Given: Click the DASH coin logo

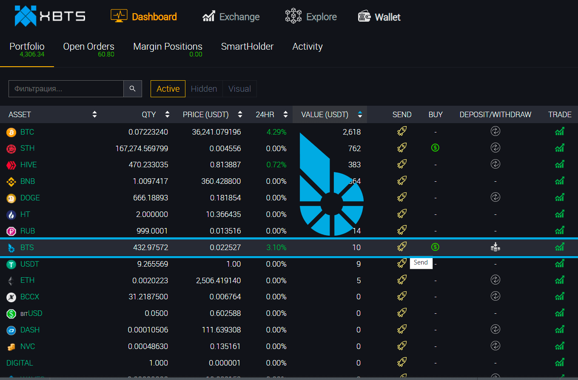Looking at the screenshot, I should [x=11, y=330].
